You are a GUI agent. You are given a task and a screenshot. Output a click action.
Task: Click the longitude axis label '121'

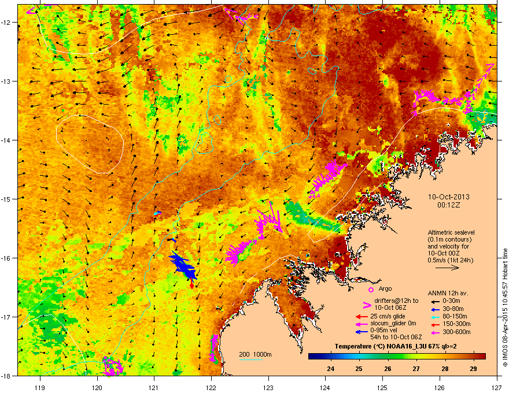click(x=154, y=387)
